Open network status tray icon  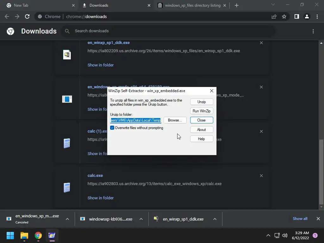[277, 235]
